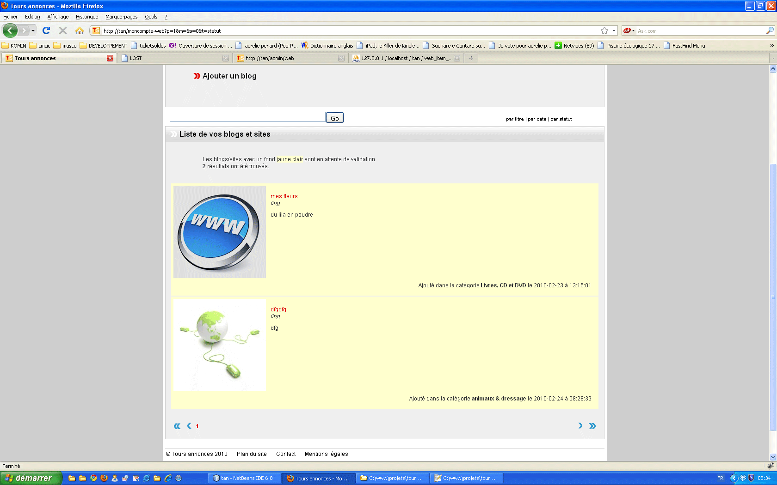
Task: Show more bookmarks via the chevron overflow
Action: (772, 46)
